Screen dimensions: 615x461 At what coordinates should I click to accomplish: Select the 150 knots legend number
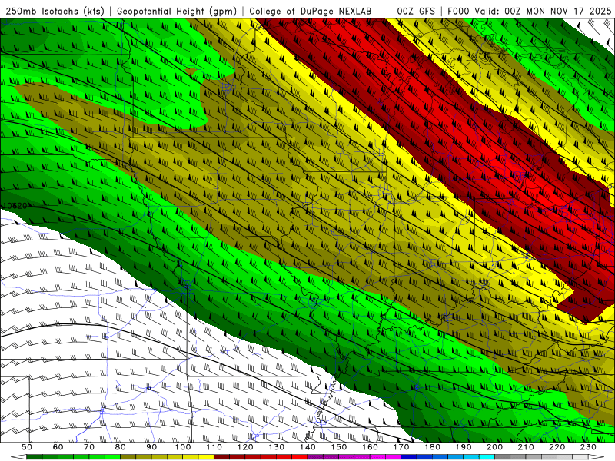pos(338,447)
